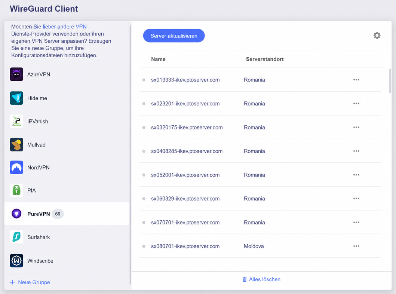This screenshot has width=396, height=294.
Task: Open NordVPN via its mountain icon
Action: (16, 168)
